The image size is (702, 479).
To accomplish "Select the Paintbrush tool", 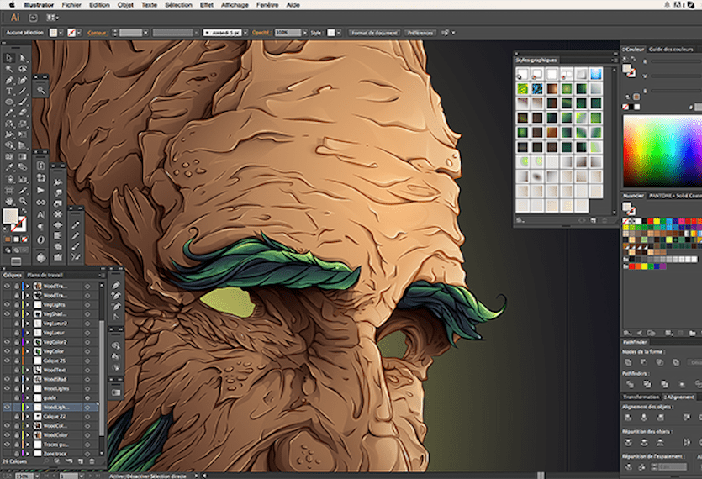I will (23, 102).
